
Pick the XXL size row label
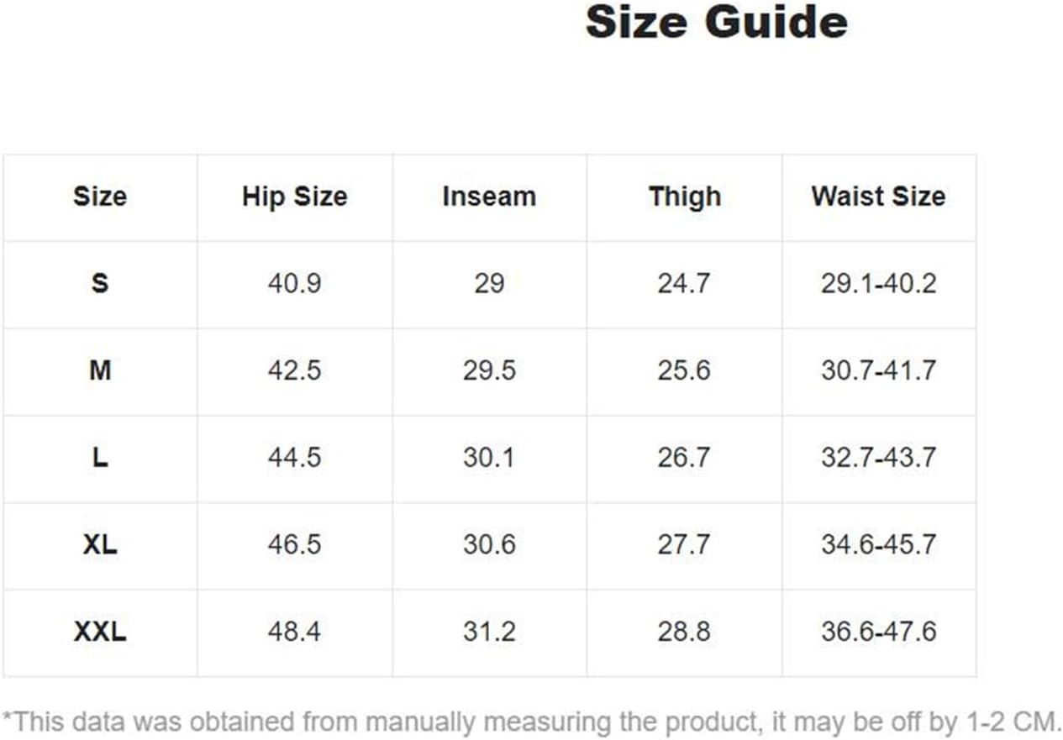pyautogui.click(x=100, y=632)
